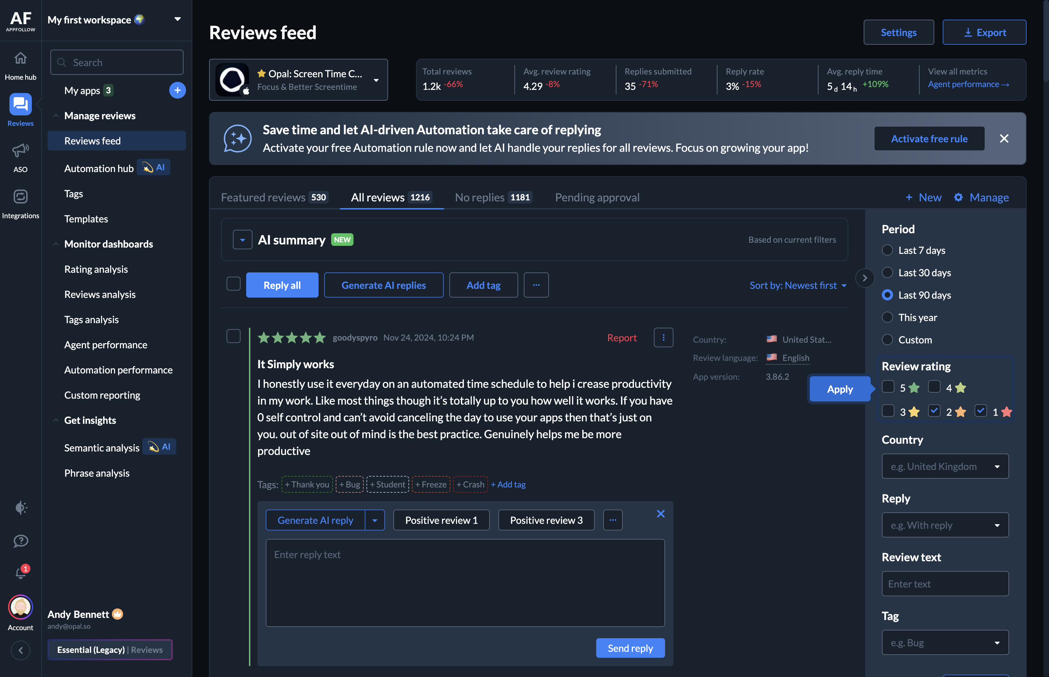
Task: Open the Reviews section icon
Action: click(20, 104)
